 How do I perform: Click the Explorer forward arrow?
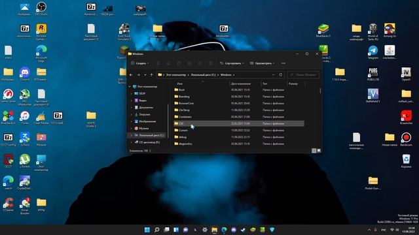click(x=138, y=75)
